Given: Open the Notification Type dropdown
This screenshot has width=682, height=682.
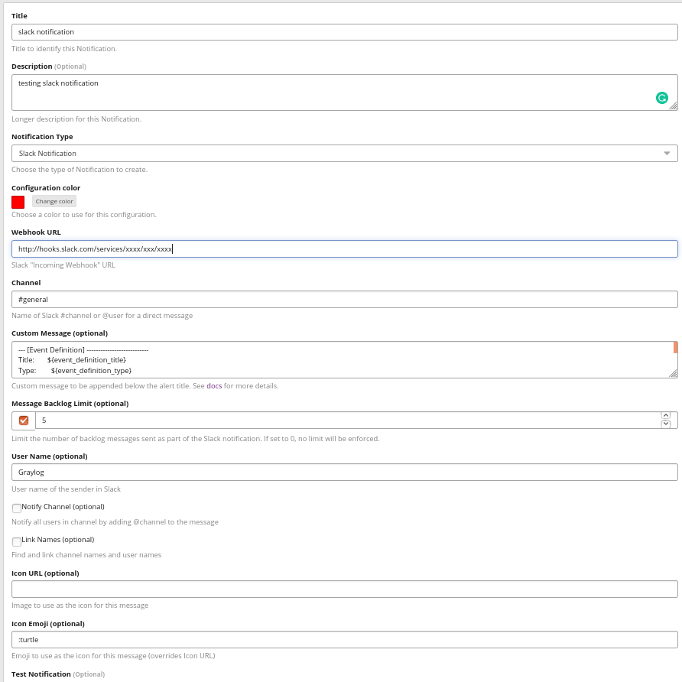Looking at the screenshot, I should (344, 154).
